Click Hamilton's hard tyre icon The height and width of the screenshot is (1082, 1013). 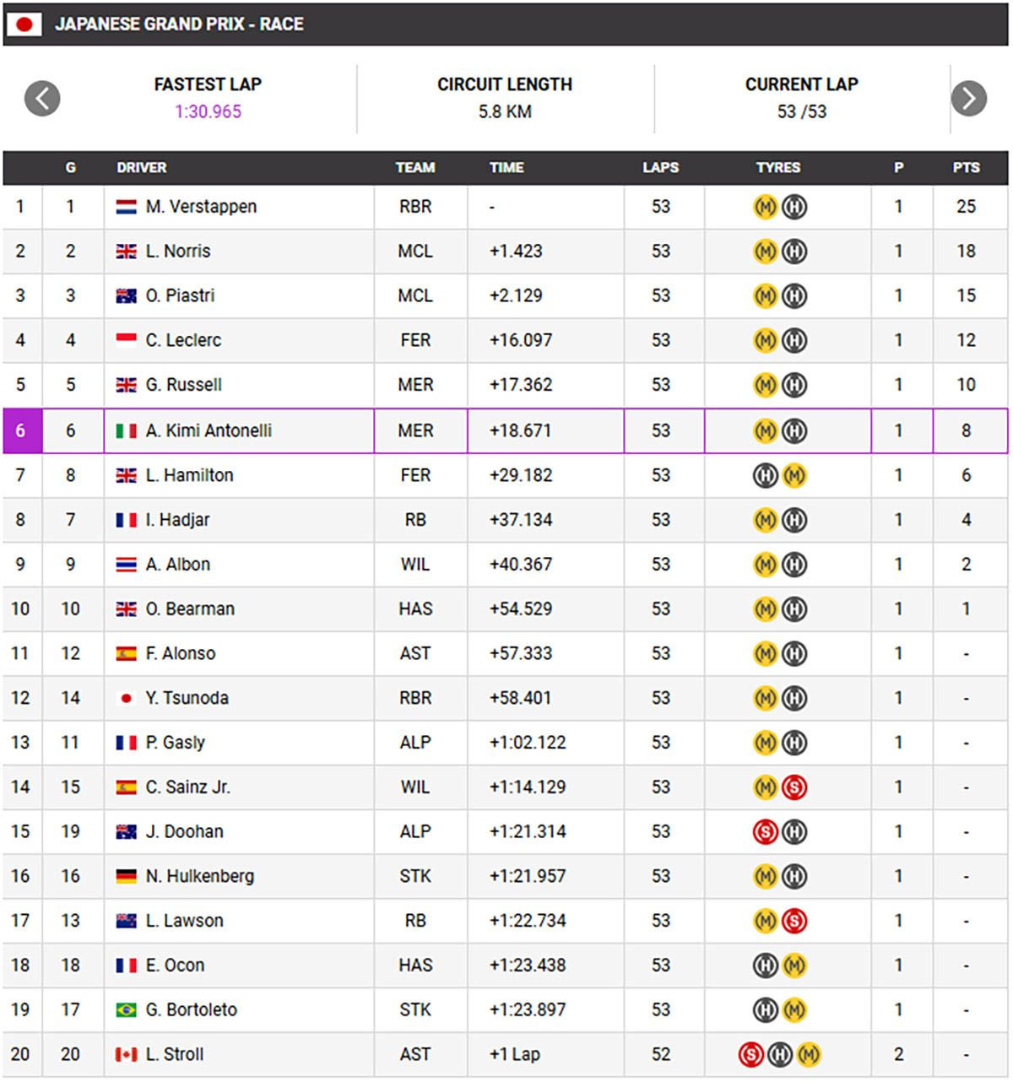(765, 475)
